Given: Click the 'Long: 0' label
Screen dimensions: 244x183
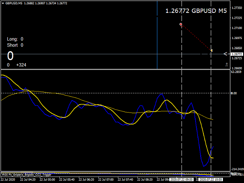Looking at the screenshot, I should 15,39.
